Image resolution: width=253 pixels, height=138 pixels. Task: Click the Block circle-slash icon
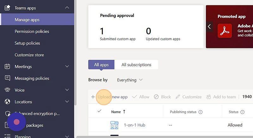pos(156,97)
